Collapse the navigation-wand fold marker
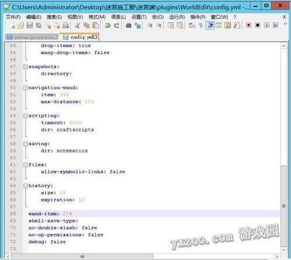The image size is (291, 260). pyautogui.click(x=26, y=88)
